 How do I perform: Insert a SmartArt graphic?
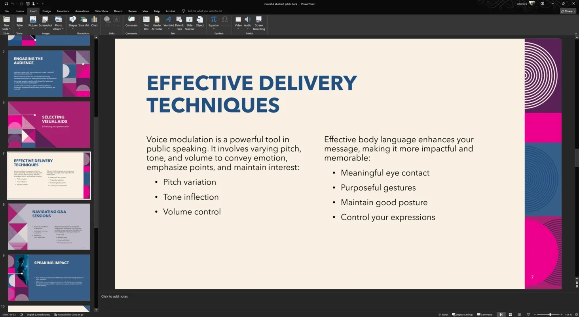pos(84,21)
